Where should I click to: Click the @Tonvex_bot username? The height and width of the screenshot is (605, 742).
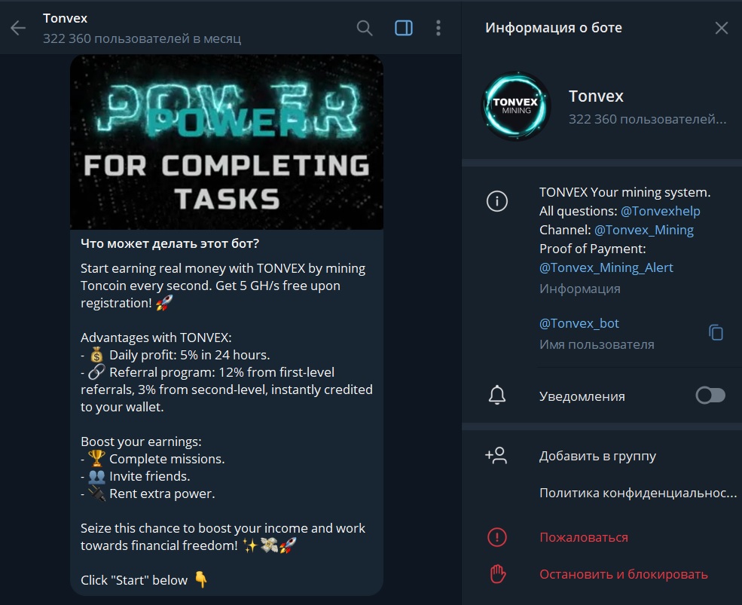(x=579, y=323)
